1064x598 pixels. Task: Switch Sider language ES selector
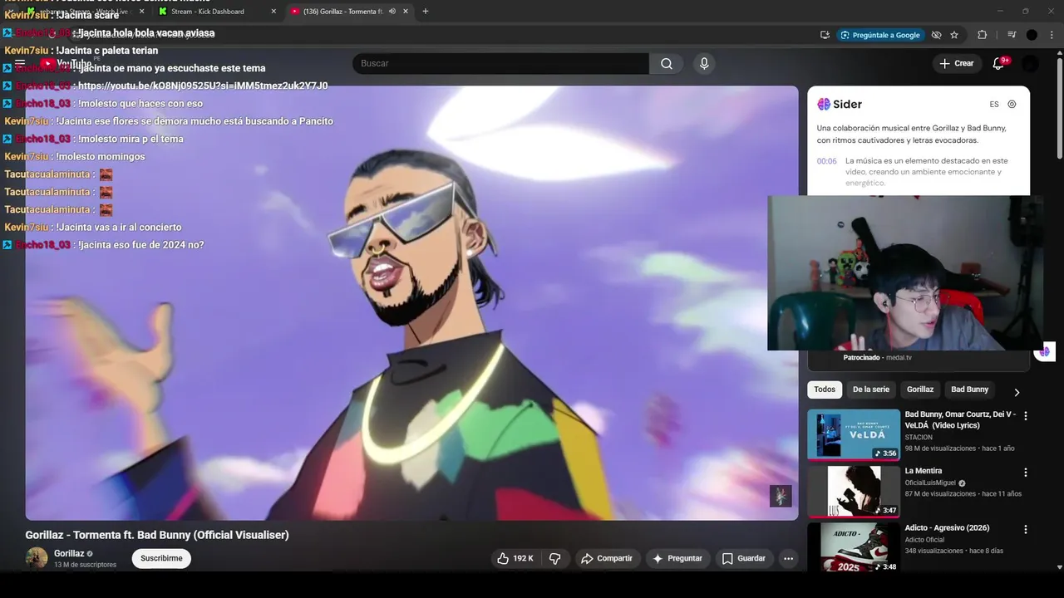point(994,105)
